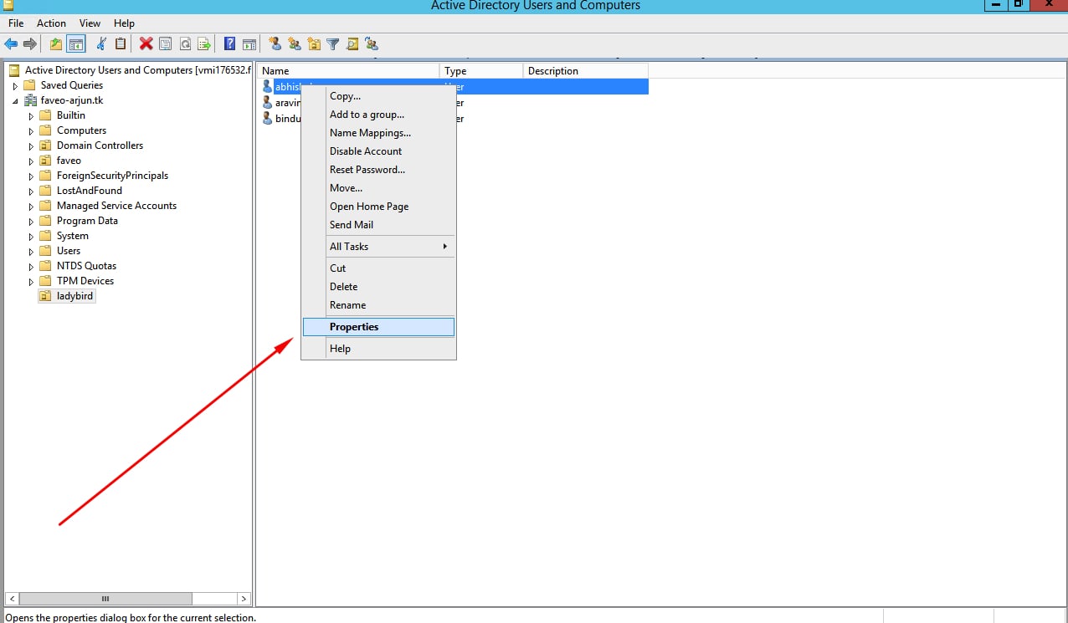Expand the Saved Queries tree node
This screenshot has width=1068, height=623.
(x=14, y=86)
